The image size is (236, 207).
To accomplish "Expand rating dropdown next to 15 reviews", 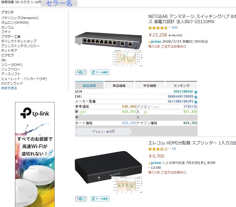I will [x=170, y=149].
